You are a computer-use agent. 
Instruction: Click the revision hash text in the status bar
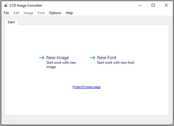point(8,122)
